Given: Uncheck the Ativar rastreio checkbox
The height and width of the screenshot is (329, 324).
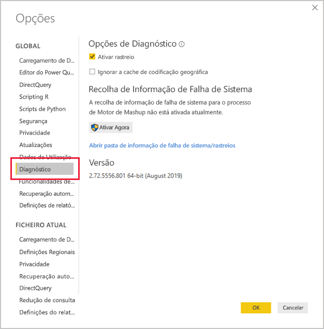Looking at the screenshot, I should click(x=92, y=57).
